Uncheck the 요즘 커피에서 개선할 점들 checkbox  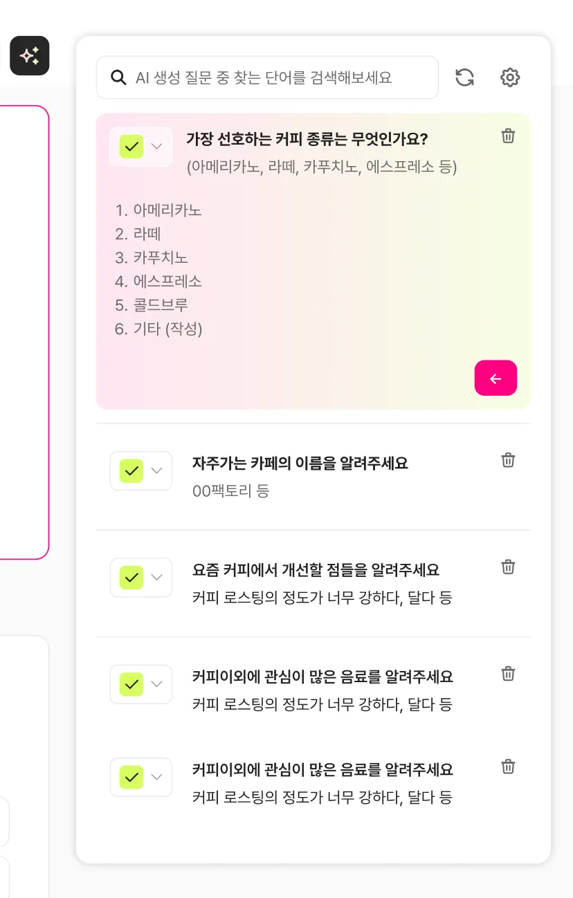click(131, 578)
